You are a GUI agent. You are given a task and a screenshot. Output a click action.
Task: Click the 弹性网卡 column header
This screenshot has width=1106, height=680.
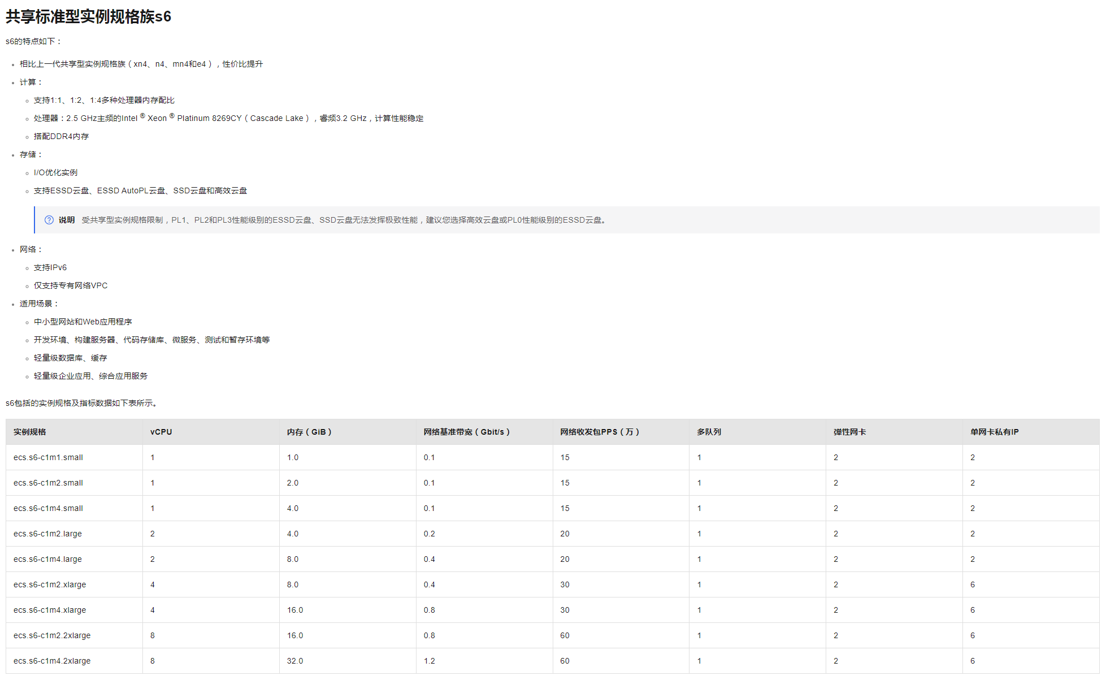coord(849,432)
